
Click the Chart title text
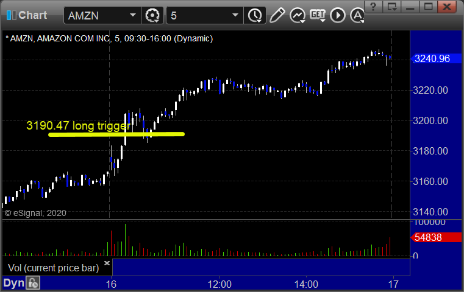tap(32, 15)
